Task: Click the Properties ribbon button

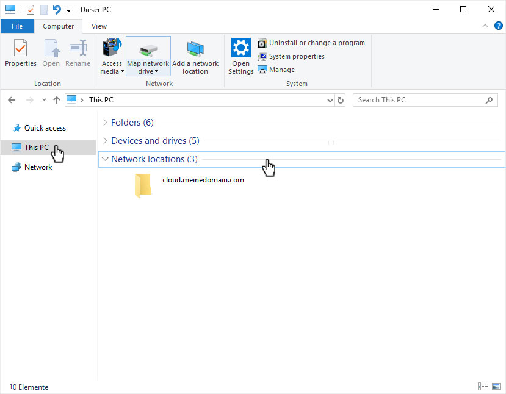Action: click(x=20, y=53)
